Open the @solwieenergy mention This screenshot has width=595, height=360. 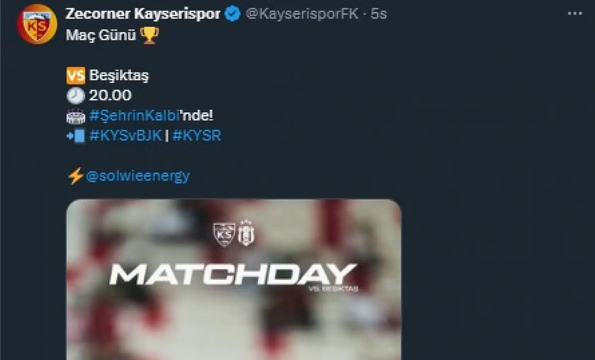coord(138,176)
